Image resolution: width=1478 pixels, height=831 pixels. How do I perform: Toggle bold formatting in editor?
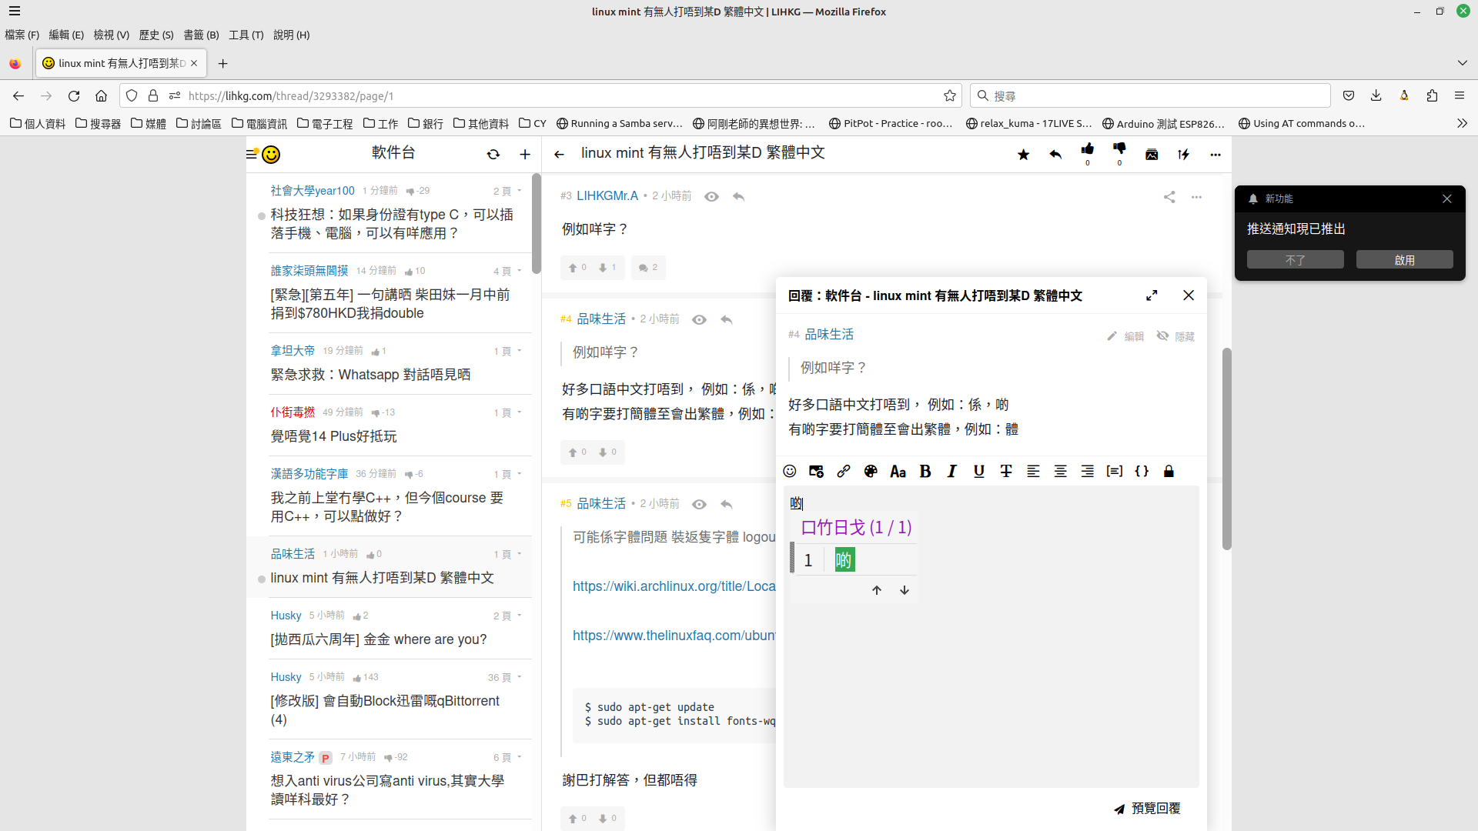click(925, 471)
